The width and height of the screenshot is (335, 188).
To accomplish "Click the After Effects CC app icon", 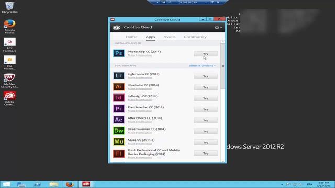I will pyautogui.click(x=119, y=120).
